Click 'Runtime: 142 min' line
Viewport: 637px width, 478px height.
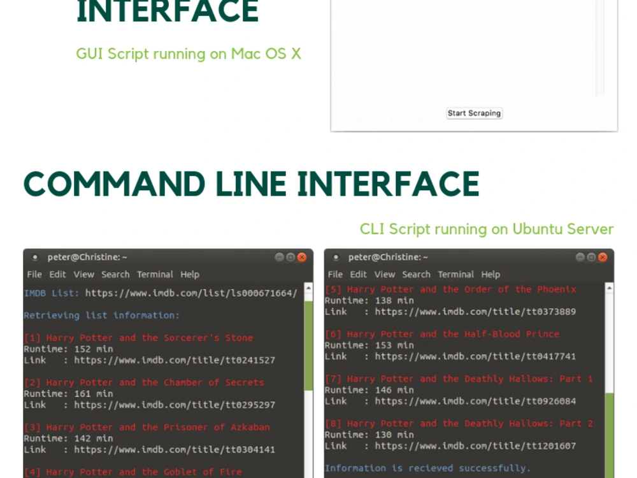68,438
